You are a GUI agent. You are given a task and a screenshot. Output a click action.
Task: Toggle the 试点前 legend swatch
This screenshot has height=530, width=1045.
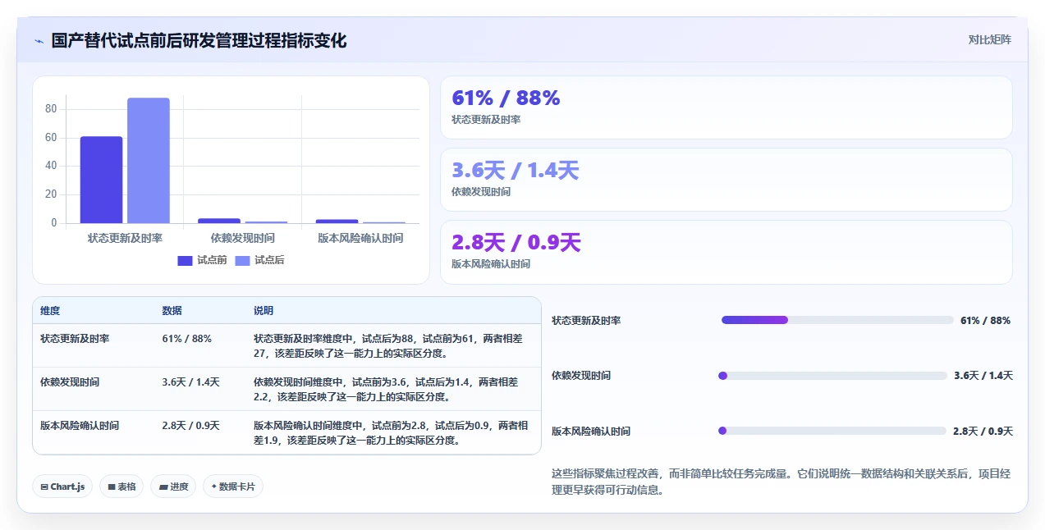[x=186, y=260]
